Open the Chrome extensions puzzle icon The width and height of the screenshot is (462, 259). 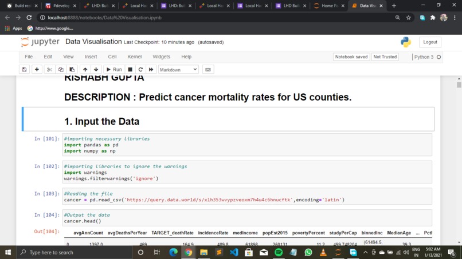point(433,18)
